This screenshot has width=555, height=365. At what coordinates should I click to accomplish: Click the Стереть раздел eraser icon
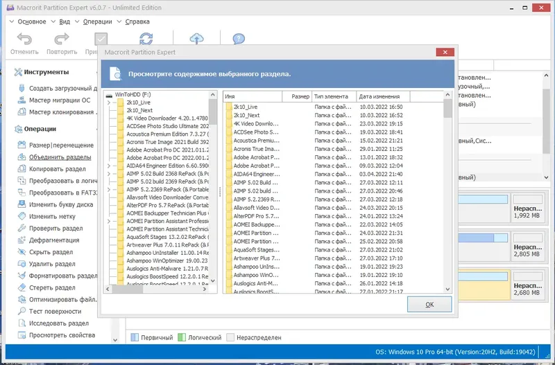point(22,287)
